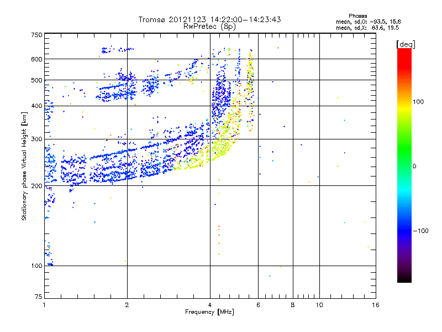Click the height axis tick label "500"
Image resolution: width=442 pixels, height=332 pixels.
[36, 80]
